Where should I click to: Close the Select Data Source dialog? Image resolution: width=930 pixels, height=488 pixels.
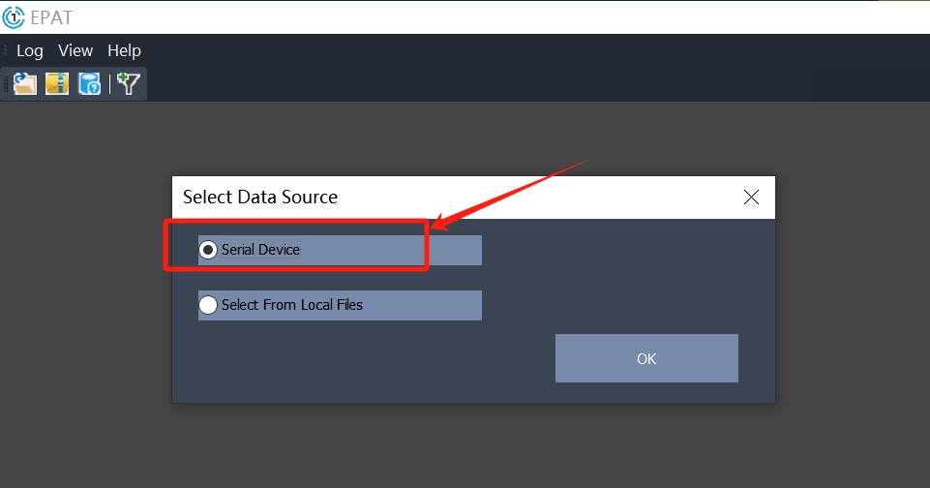click(751, 198)
